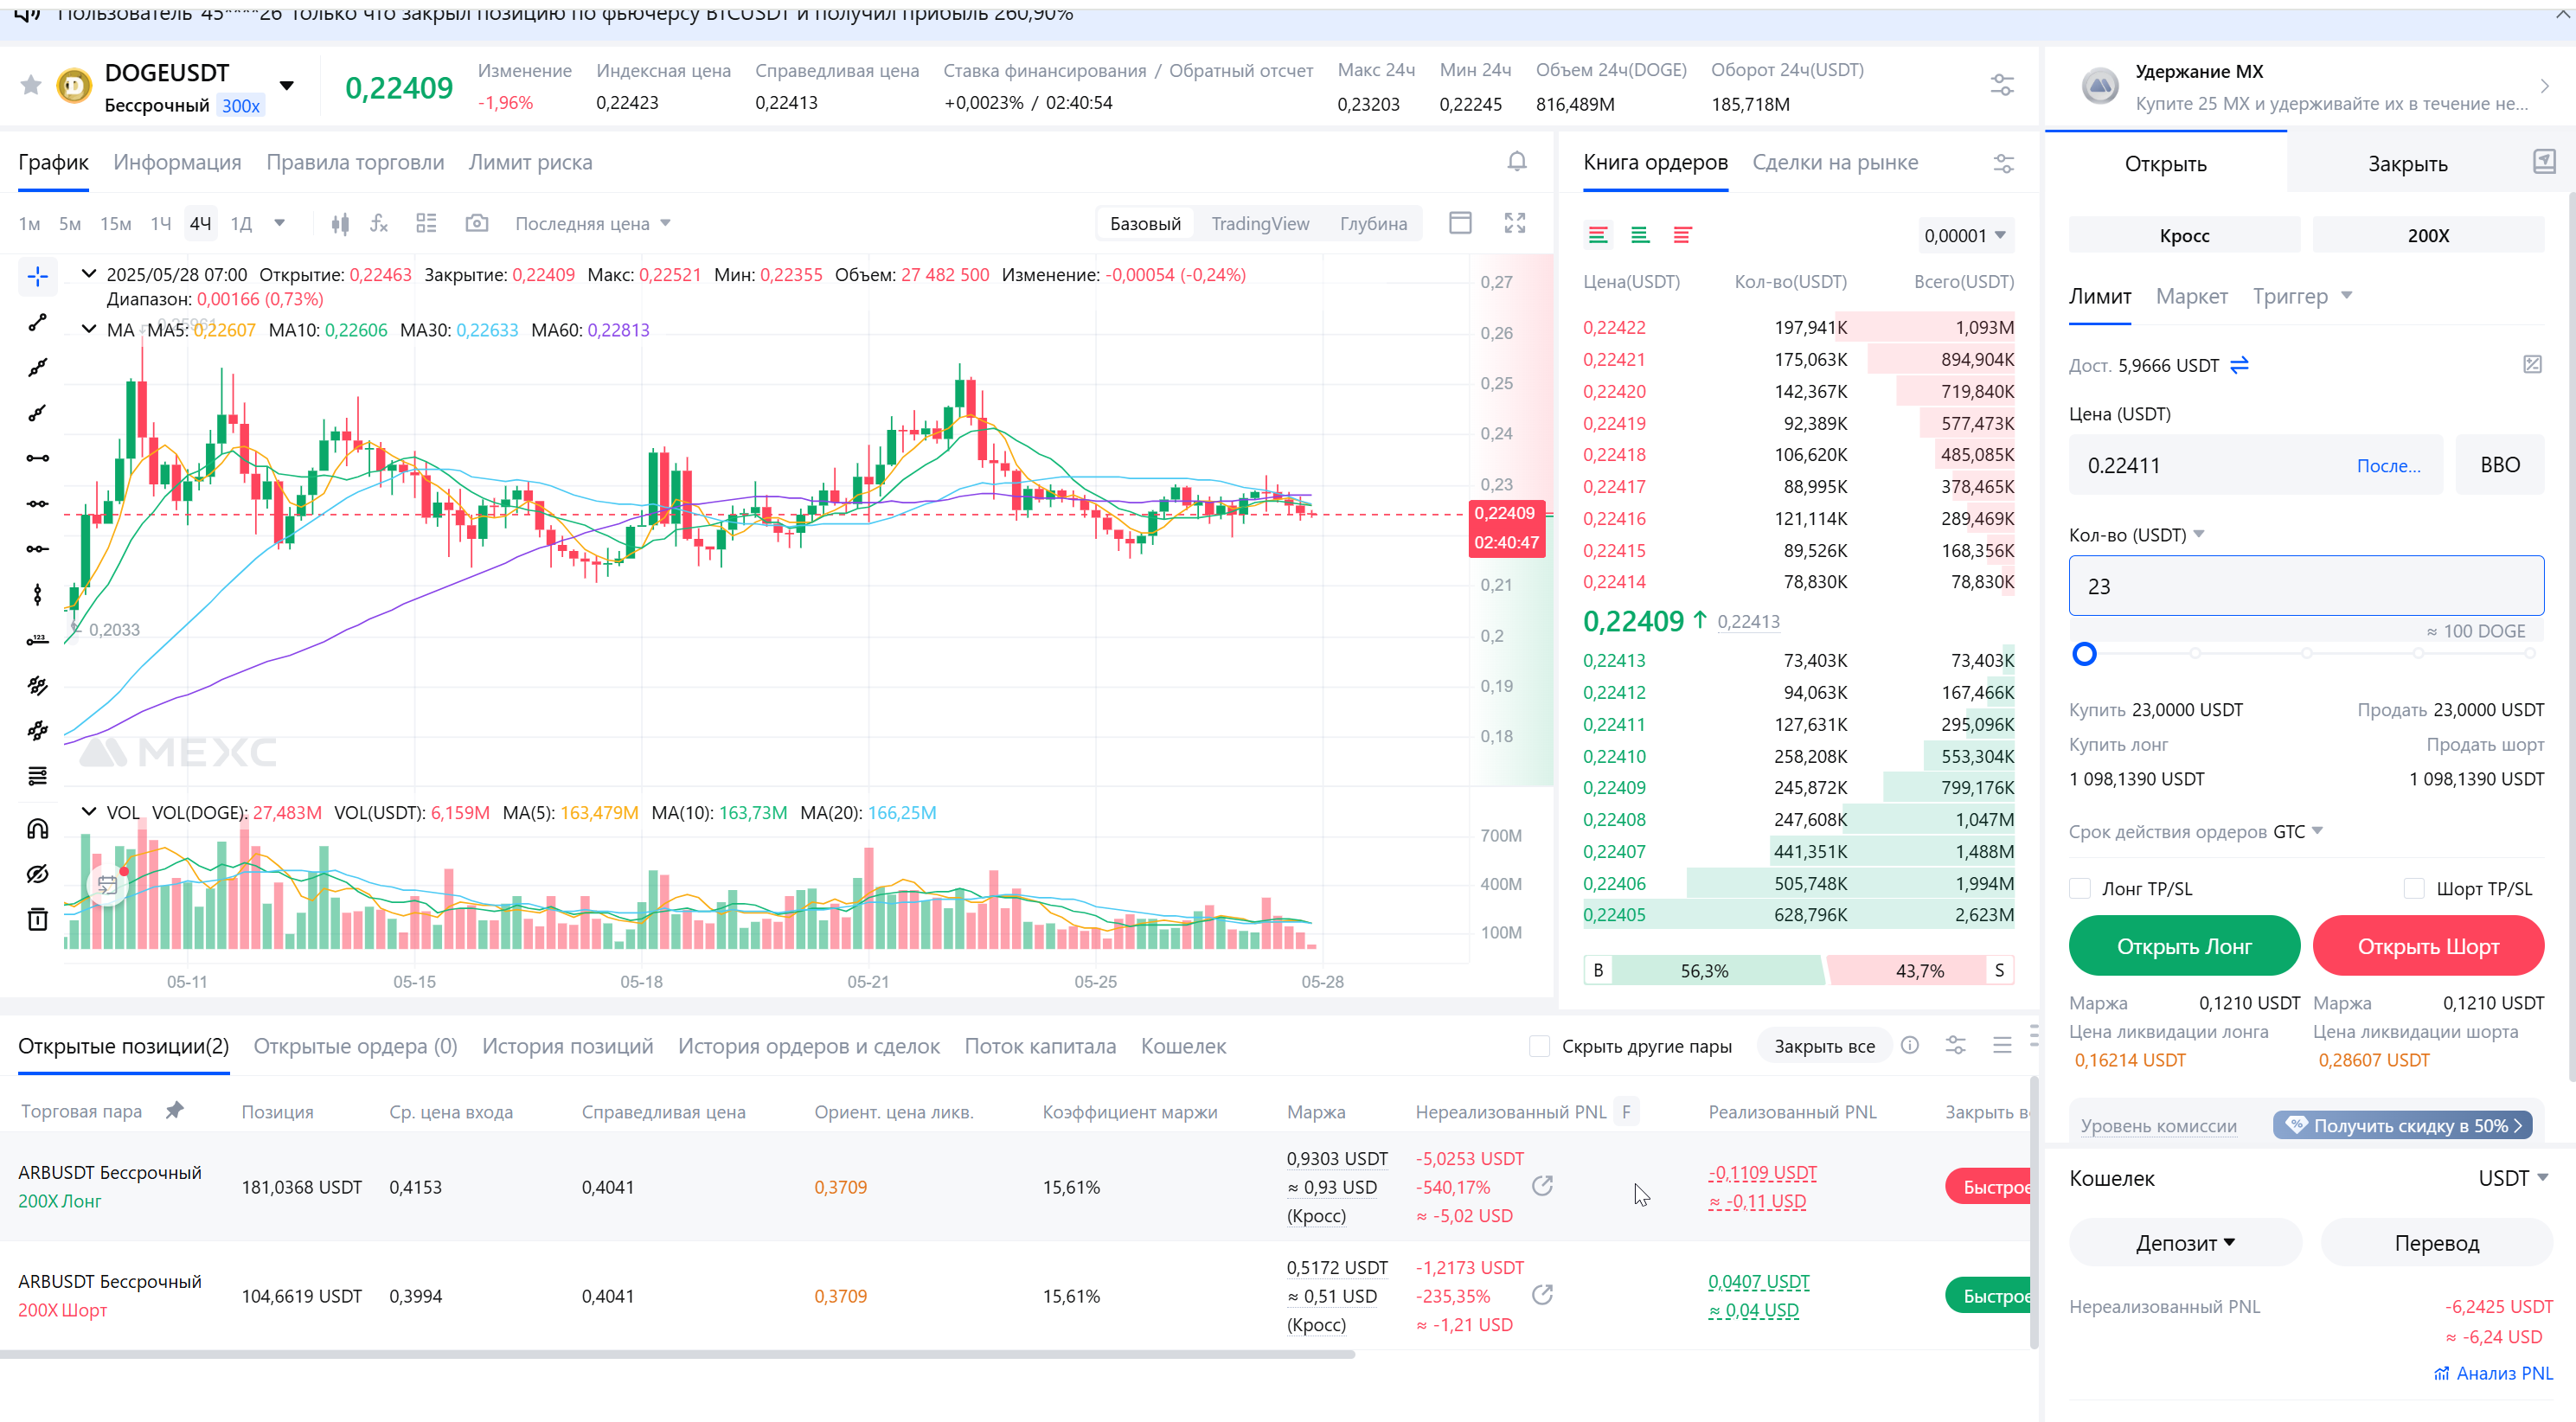The height and width of the screenshot is (1422, 2576).
Task: Open price alert bell icon
Action: coord(1516,162)
